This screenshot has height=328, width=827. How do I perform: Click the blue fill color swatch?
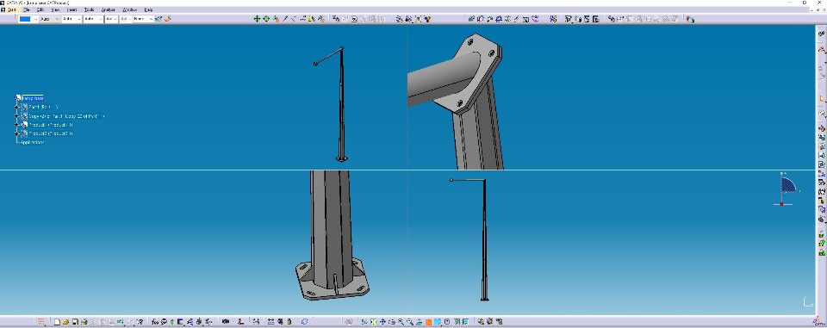[25, 19]
